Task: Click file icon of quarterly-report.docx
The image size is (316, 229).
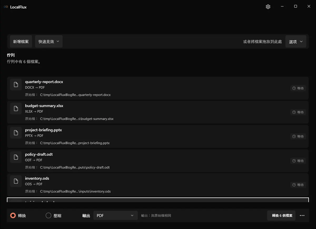Action: (x=16, y=84)
